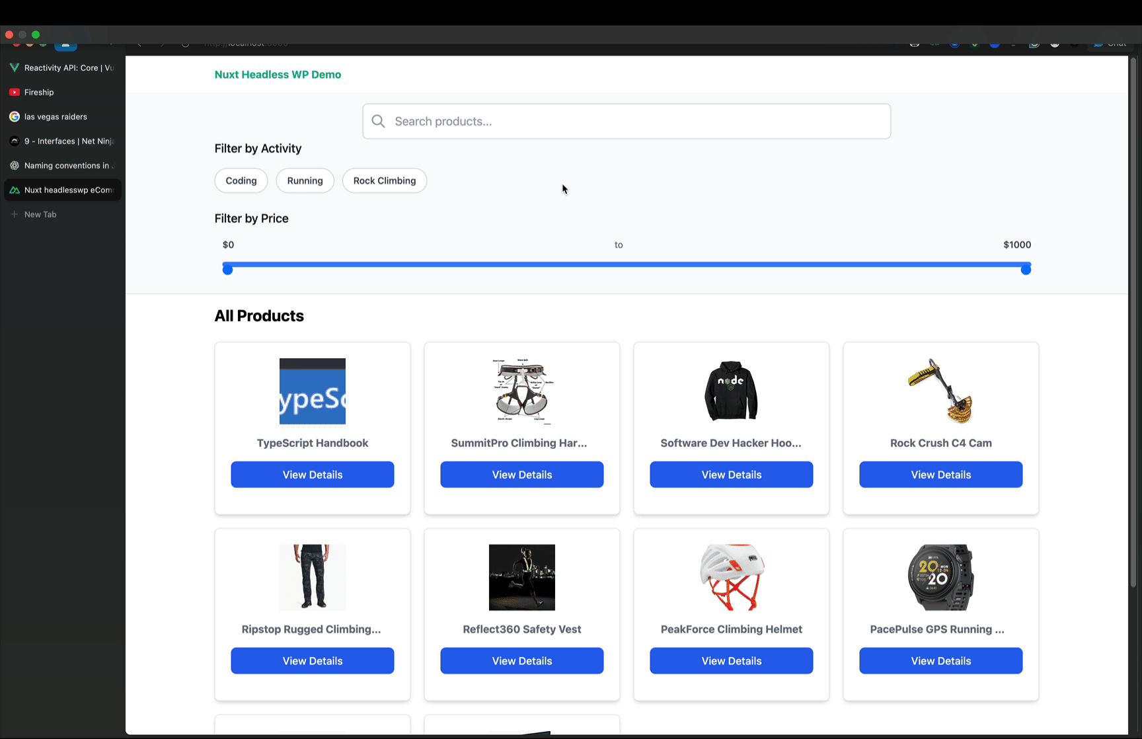The height and width of the screenshot is (739, 1142).
Task: Click the Google icon for las vegas raiders
Action: [15, 116]
